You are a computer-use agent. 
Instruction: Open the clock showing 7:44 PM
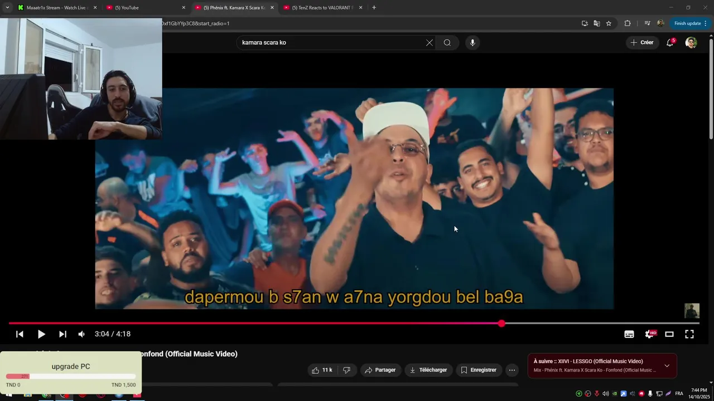point(699,394)
